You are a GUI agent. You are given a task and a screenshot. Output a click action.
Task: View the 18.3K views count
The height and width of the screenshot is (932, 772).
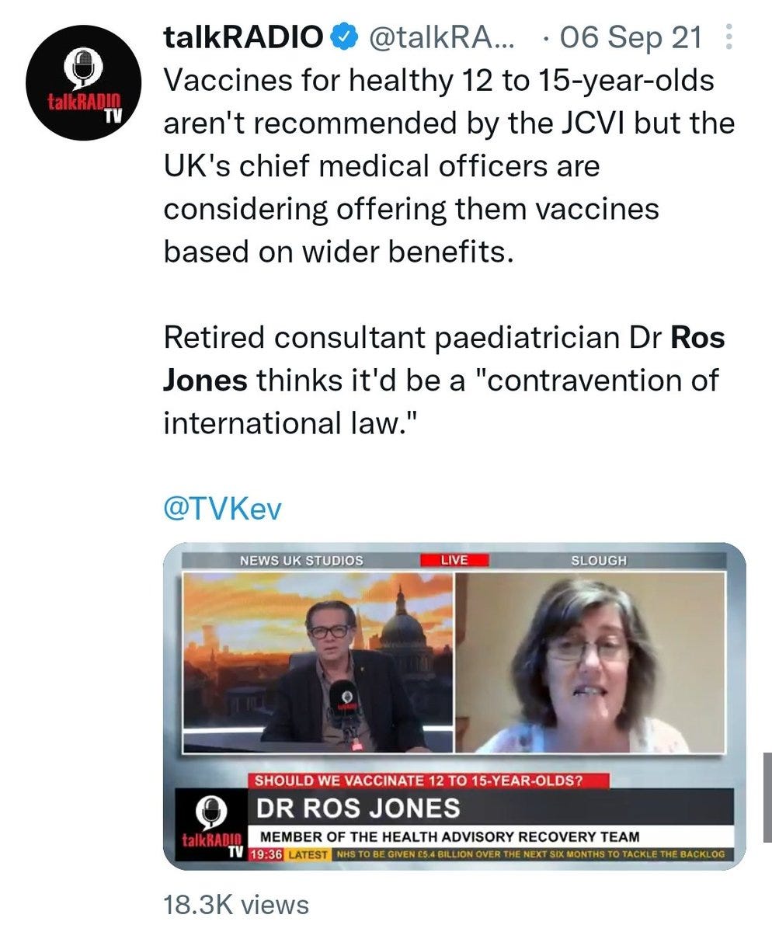coord(236,904)
